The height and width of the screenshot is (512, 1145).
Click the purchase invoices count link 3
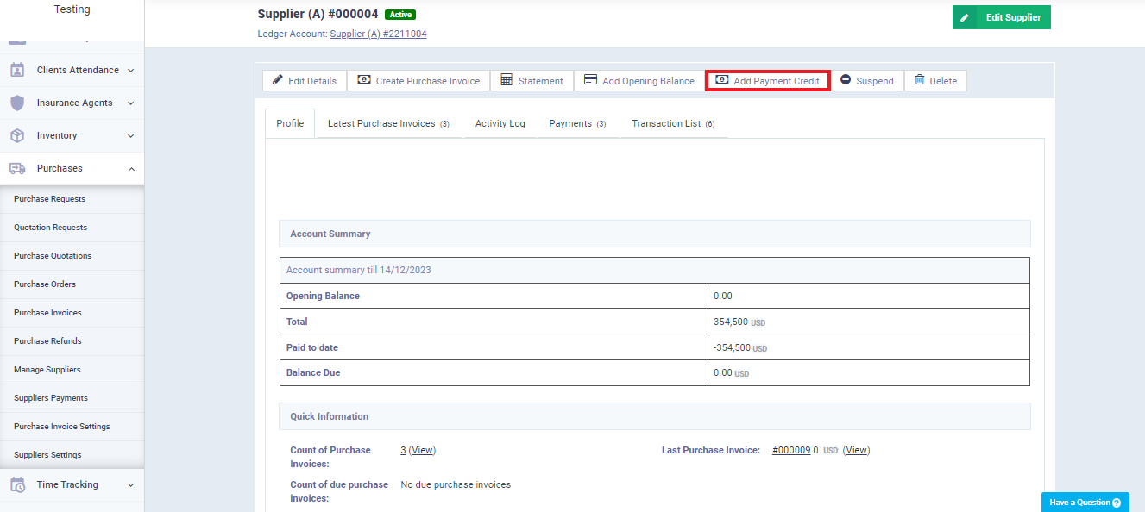(404, 450)
